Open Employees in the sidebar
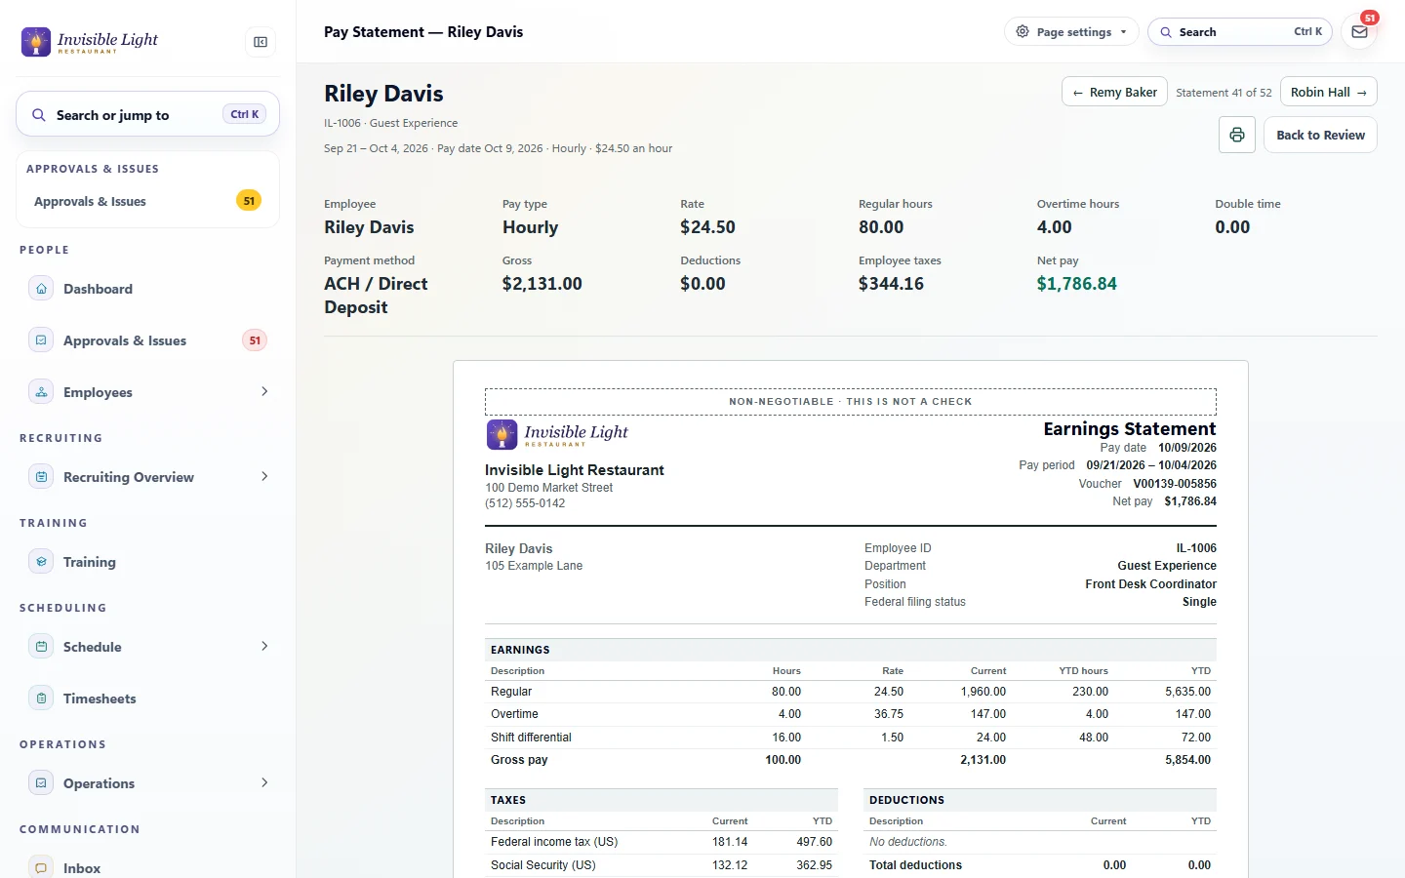 click(148, 392)
